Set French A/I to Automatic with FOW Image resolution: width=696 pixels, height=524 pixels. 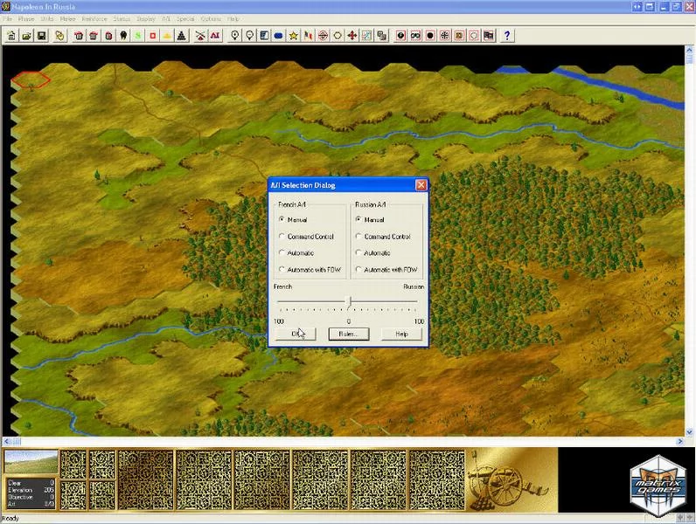click(x=310, y=269)
